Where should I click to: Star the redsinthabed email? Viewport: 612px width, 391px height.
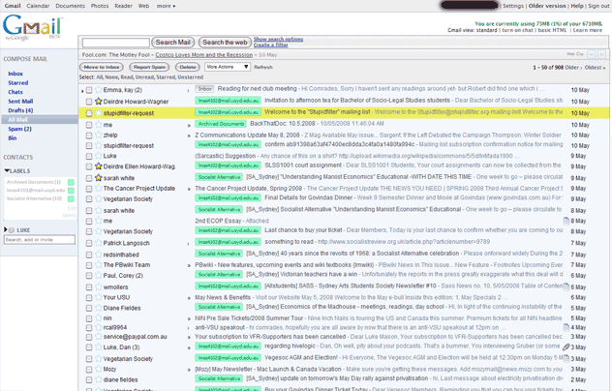point(99,255)
